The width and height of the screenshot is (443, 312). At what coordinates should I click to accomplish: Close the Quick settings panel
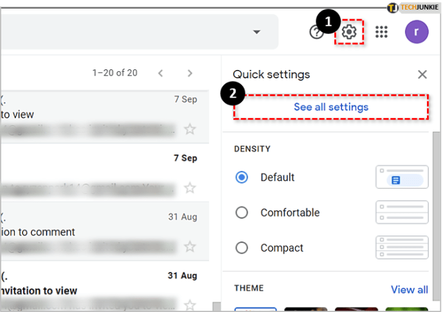click(x=422, y=74)
